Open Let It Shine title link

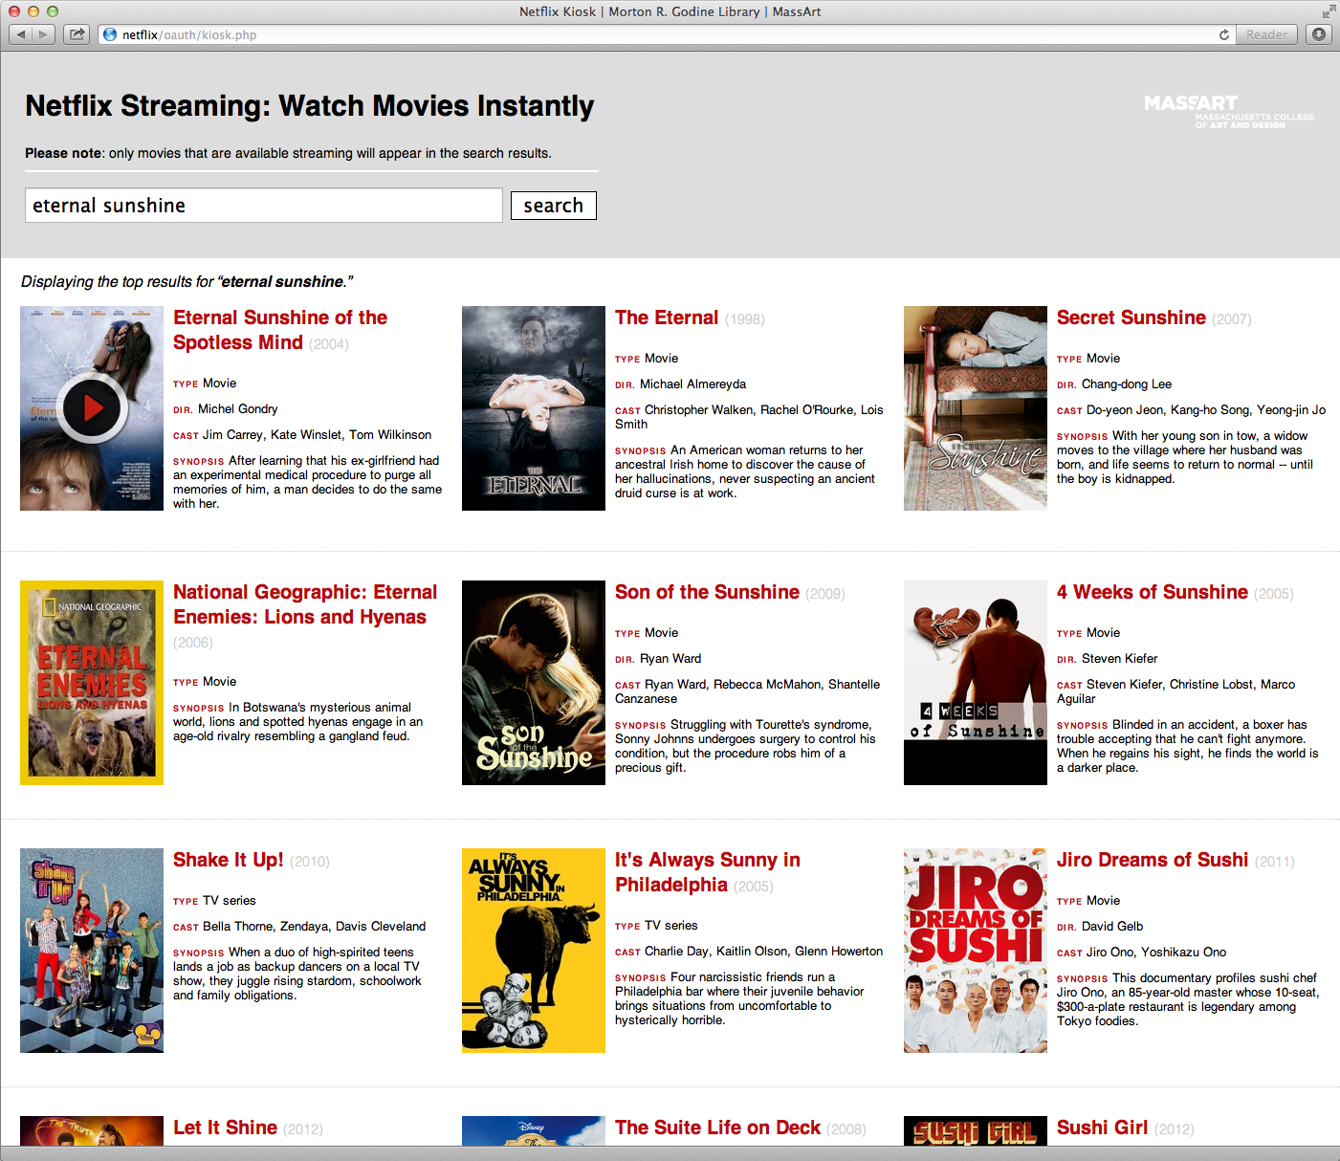coord(226,1128)
